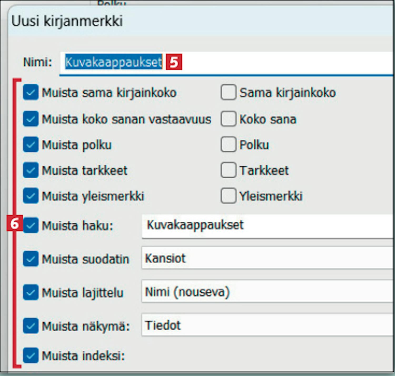The image size is (395, 376).
Task: Uncheck Muista koko sanan vastaavuus
Action: pyautogui.click(x=31, y=119)
